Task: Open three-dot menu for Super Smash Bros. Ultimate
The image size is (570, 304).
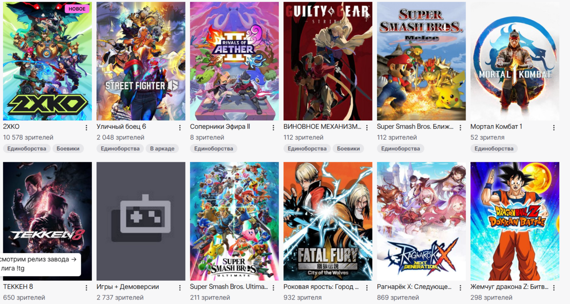Action: pos(273,288)
